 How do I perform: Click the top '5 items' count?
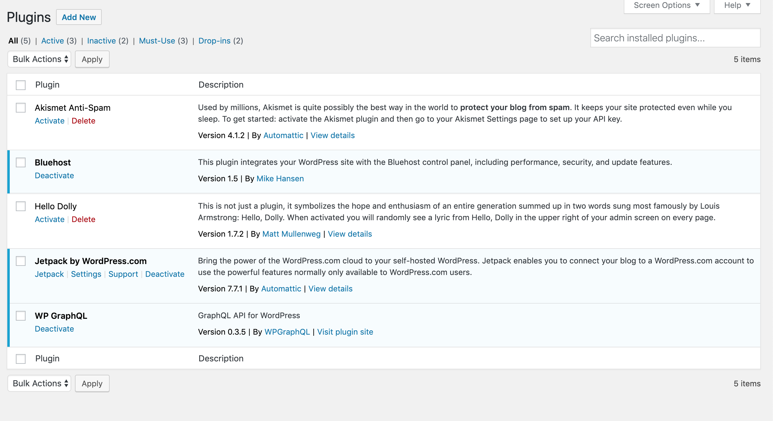747,59
